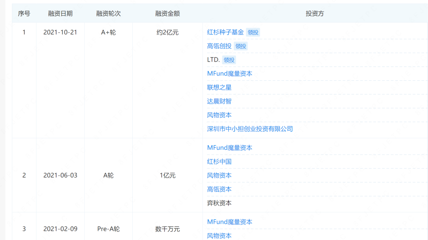Click the 领投 tag next to LTD.
Viewport: 428px width, 240px height.
[229, 60]
